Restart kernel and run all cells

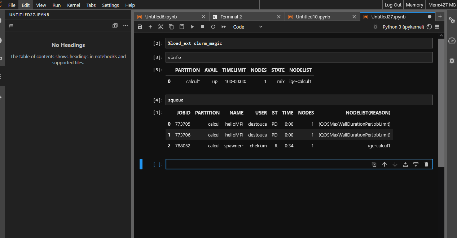coord(224,27)
